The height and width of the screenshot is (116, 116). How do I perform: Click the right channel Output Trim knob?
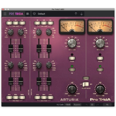[100, 89]
